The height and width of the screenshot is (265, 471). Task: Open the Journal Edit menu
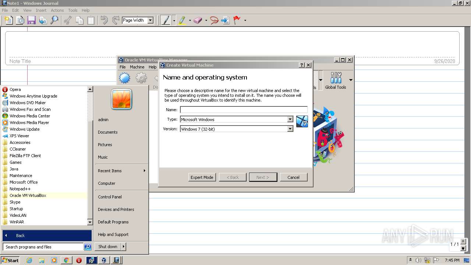pyautogui.click(x=15, y=10)
